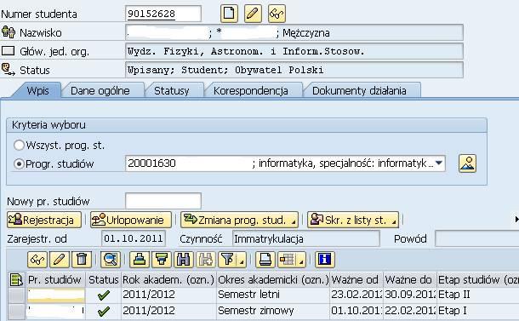Click the 22.02 date in Ważne do

(x=409, y=311)
